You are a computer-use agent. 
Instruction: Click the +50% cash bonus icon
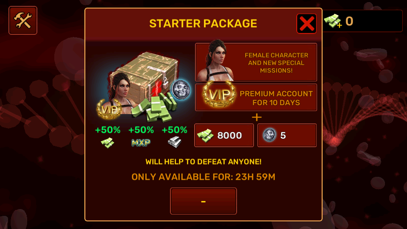point(107,143)
